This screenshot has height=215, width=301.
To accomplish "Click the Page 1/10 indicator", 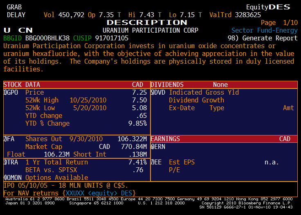I will pos(279,22).
